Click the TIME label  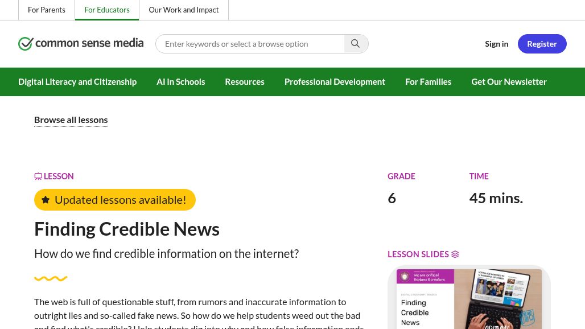point(479,176)
